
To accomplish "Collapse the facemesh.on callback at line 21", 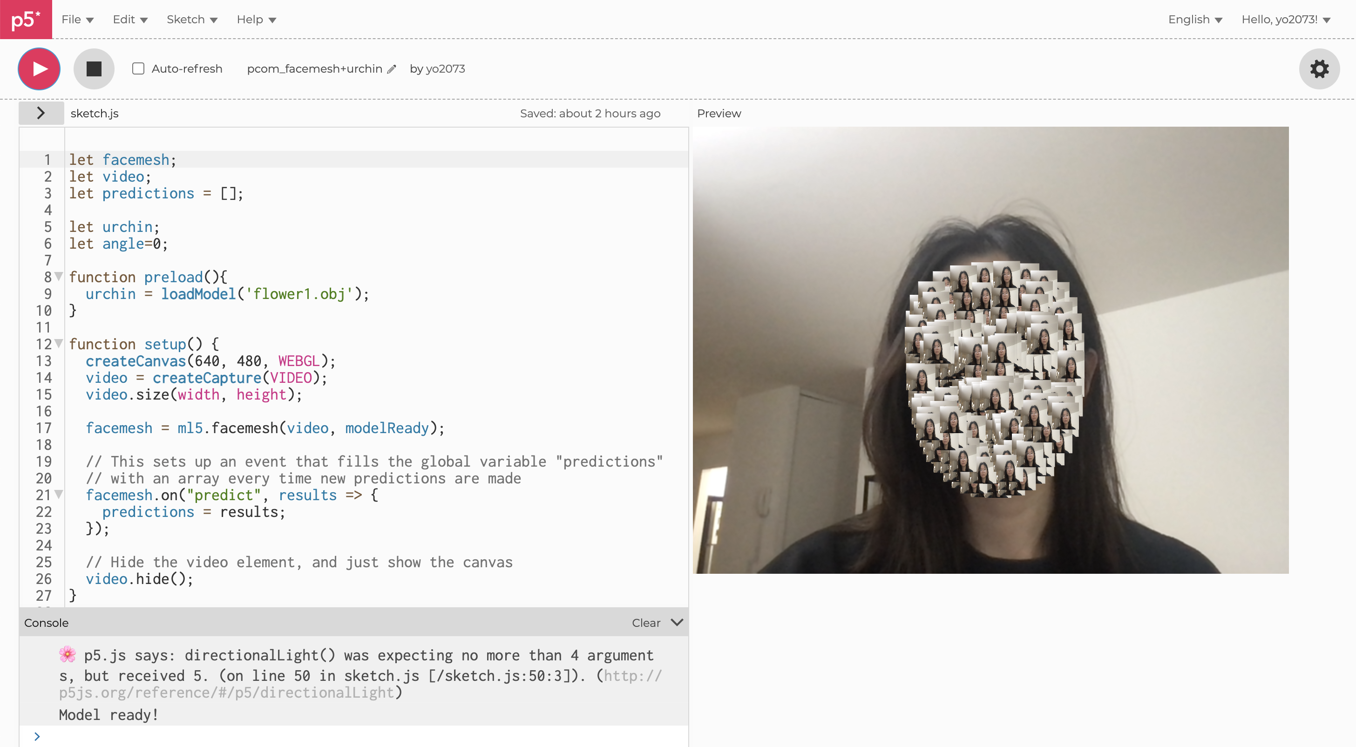I will [x=59, y=494].
